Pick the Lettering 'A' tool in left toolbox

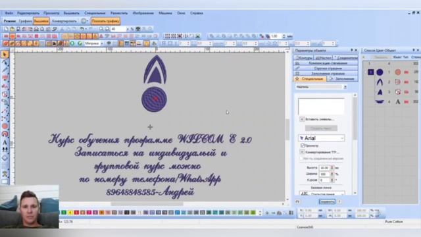click(x=5, y=142)
